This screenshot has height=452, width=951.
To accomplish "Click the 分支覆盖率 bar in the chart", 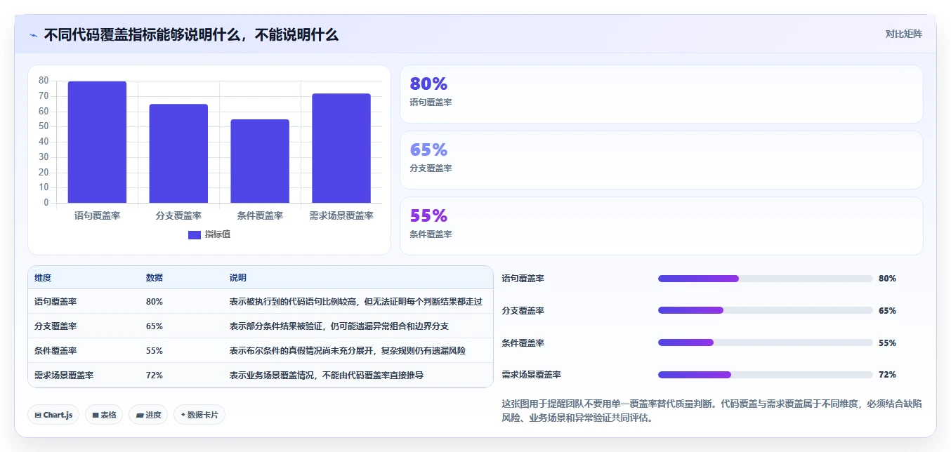I will click(x=178, y=154).
